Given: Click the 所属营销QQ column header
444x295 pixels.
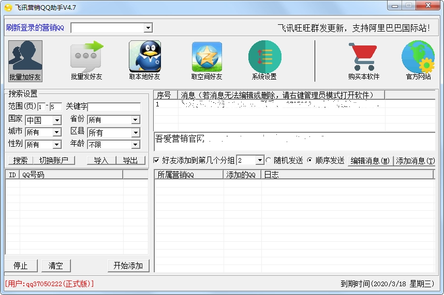Looking at the screenshot, I should [189, 175].
